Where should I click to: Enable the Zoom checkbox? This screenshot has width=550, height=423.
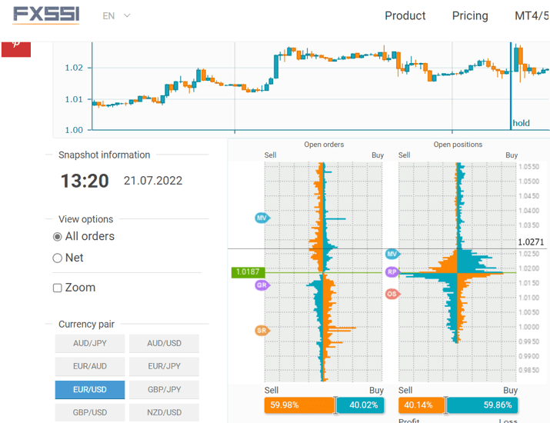(x=58, y=288)
